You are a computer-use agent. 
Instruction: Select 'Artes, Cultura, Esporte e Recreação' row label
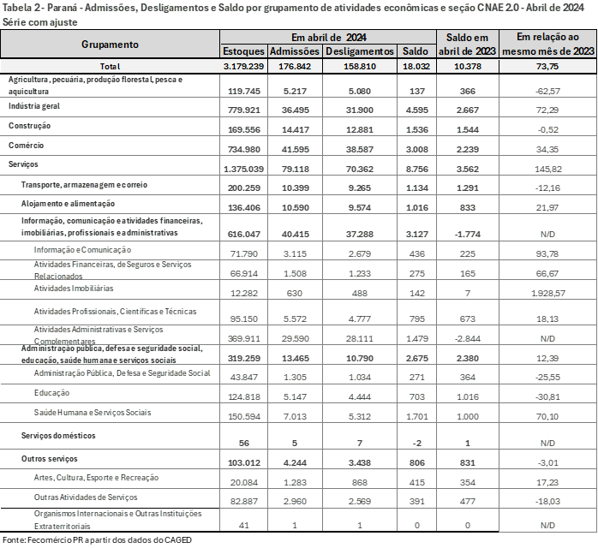pyautogui.click(x=97, y=477)
